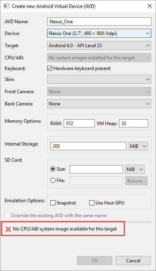Click the AVD dialog title bar icon
The width and height of the screenshot is (156, 271).
(7, 6)
